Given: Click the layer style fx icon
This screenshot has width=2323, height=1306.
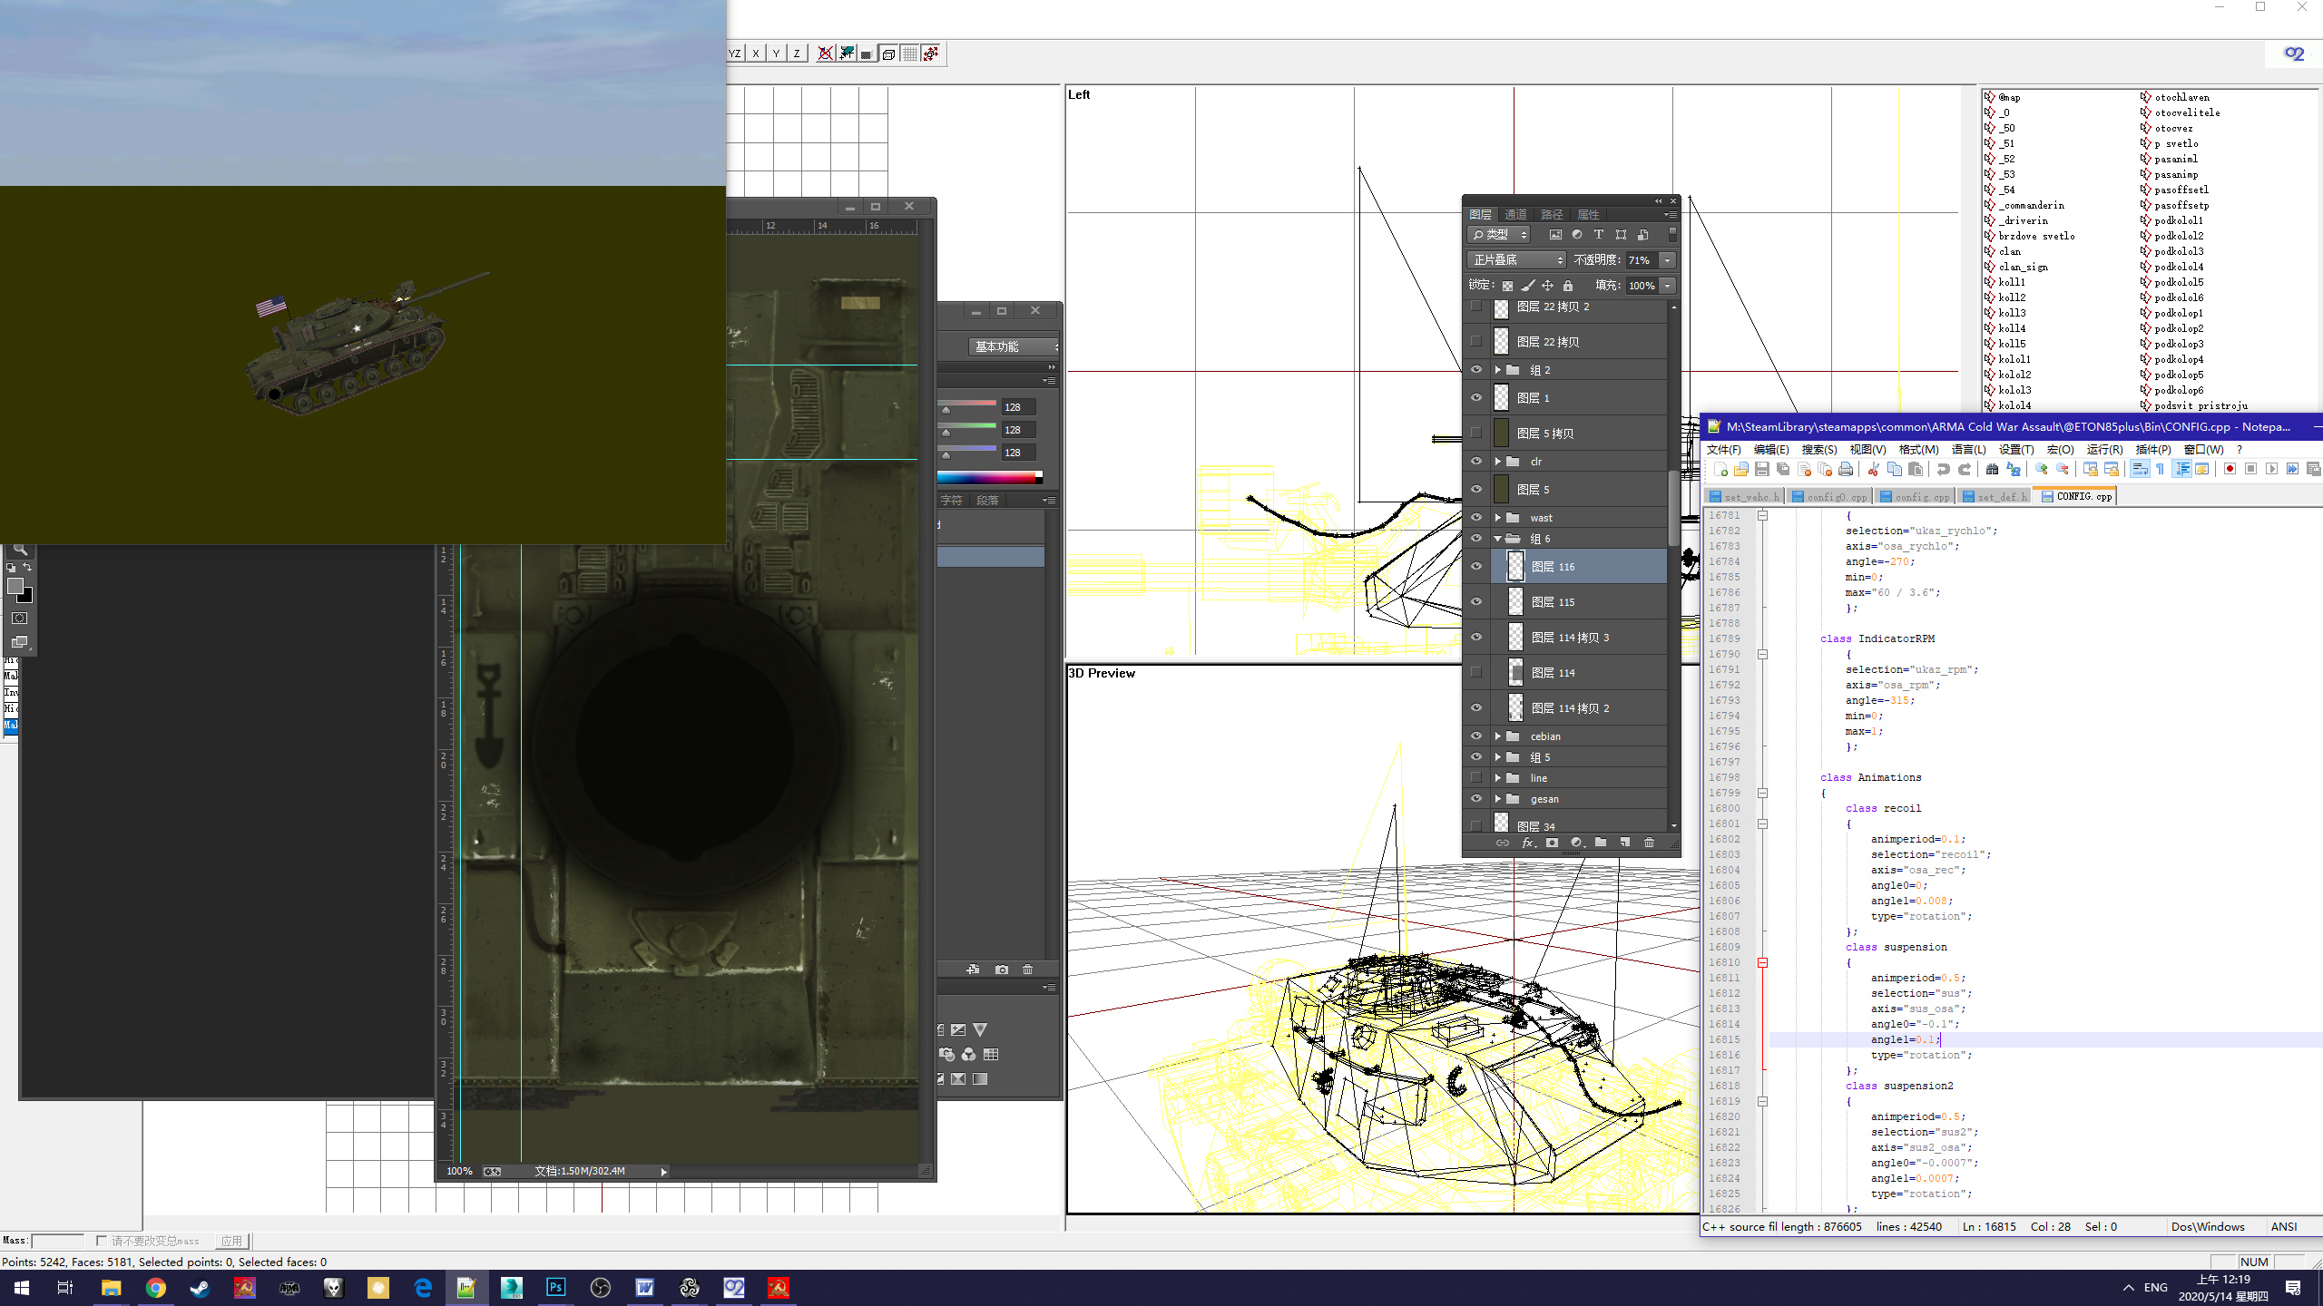Looking at the screenshot, I should point(1527,843).
